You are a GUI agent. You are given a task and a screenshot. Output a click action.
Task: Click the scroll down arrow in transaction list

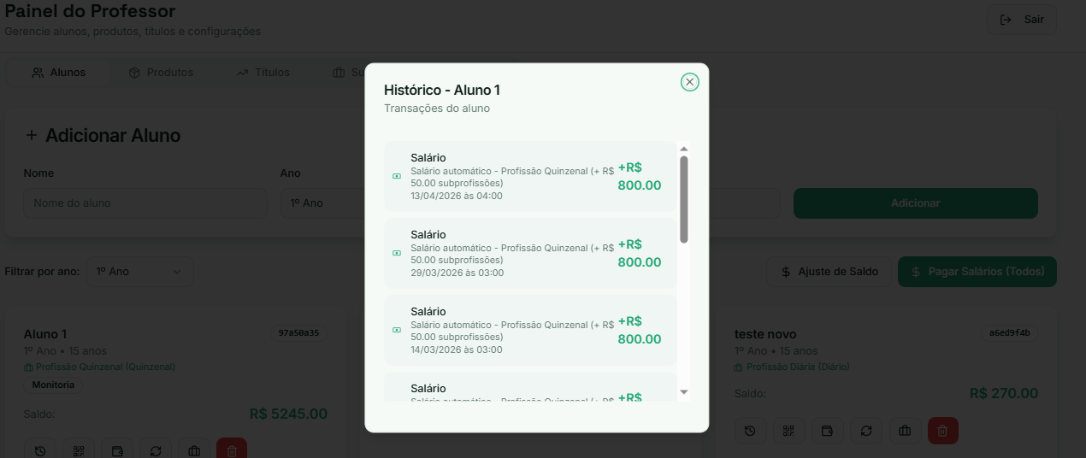pos(683,391)
